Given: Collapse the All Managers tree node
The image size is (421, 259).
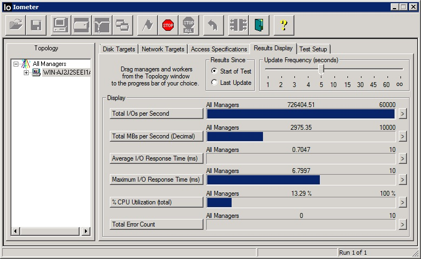Looking at the screenshot, I should click(16, 64).
